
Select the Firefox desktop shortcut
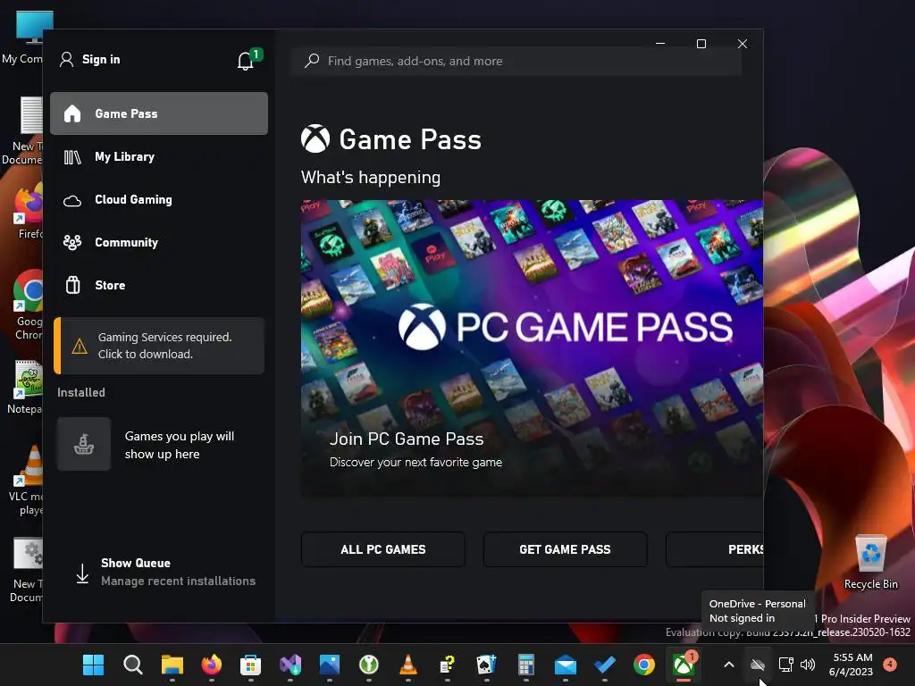point(29,211)
